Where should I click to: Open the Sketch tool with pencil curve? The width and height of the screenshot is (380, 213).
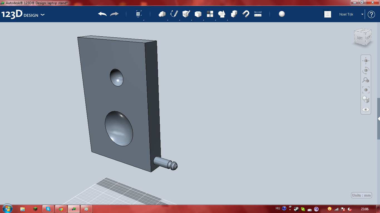pos(174,14)
